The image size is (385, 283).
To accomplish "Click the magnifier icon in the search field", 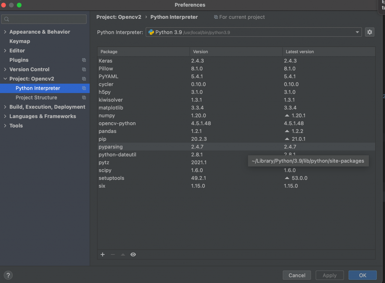I will 6,19.
